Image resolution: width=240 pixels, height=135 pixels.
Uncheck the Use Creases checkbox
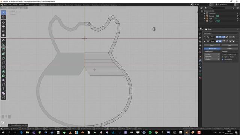223,60
